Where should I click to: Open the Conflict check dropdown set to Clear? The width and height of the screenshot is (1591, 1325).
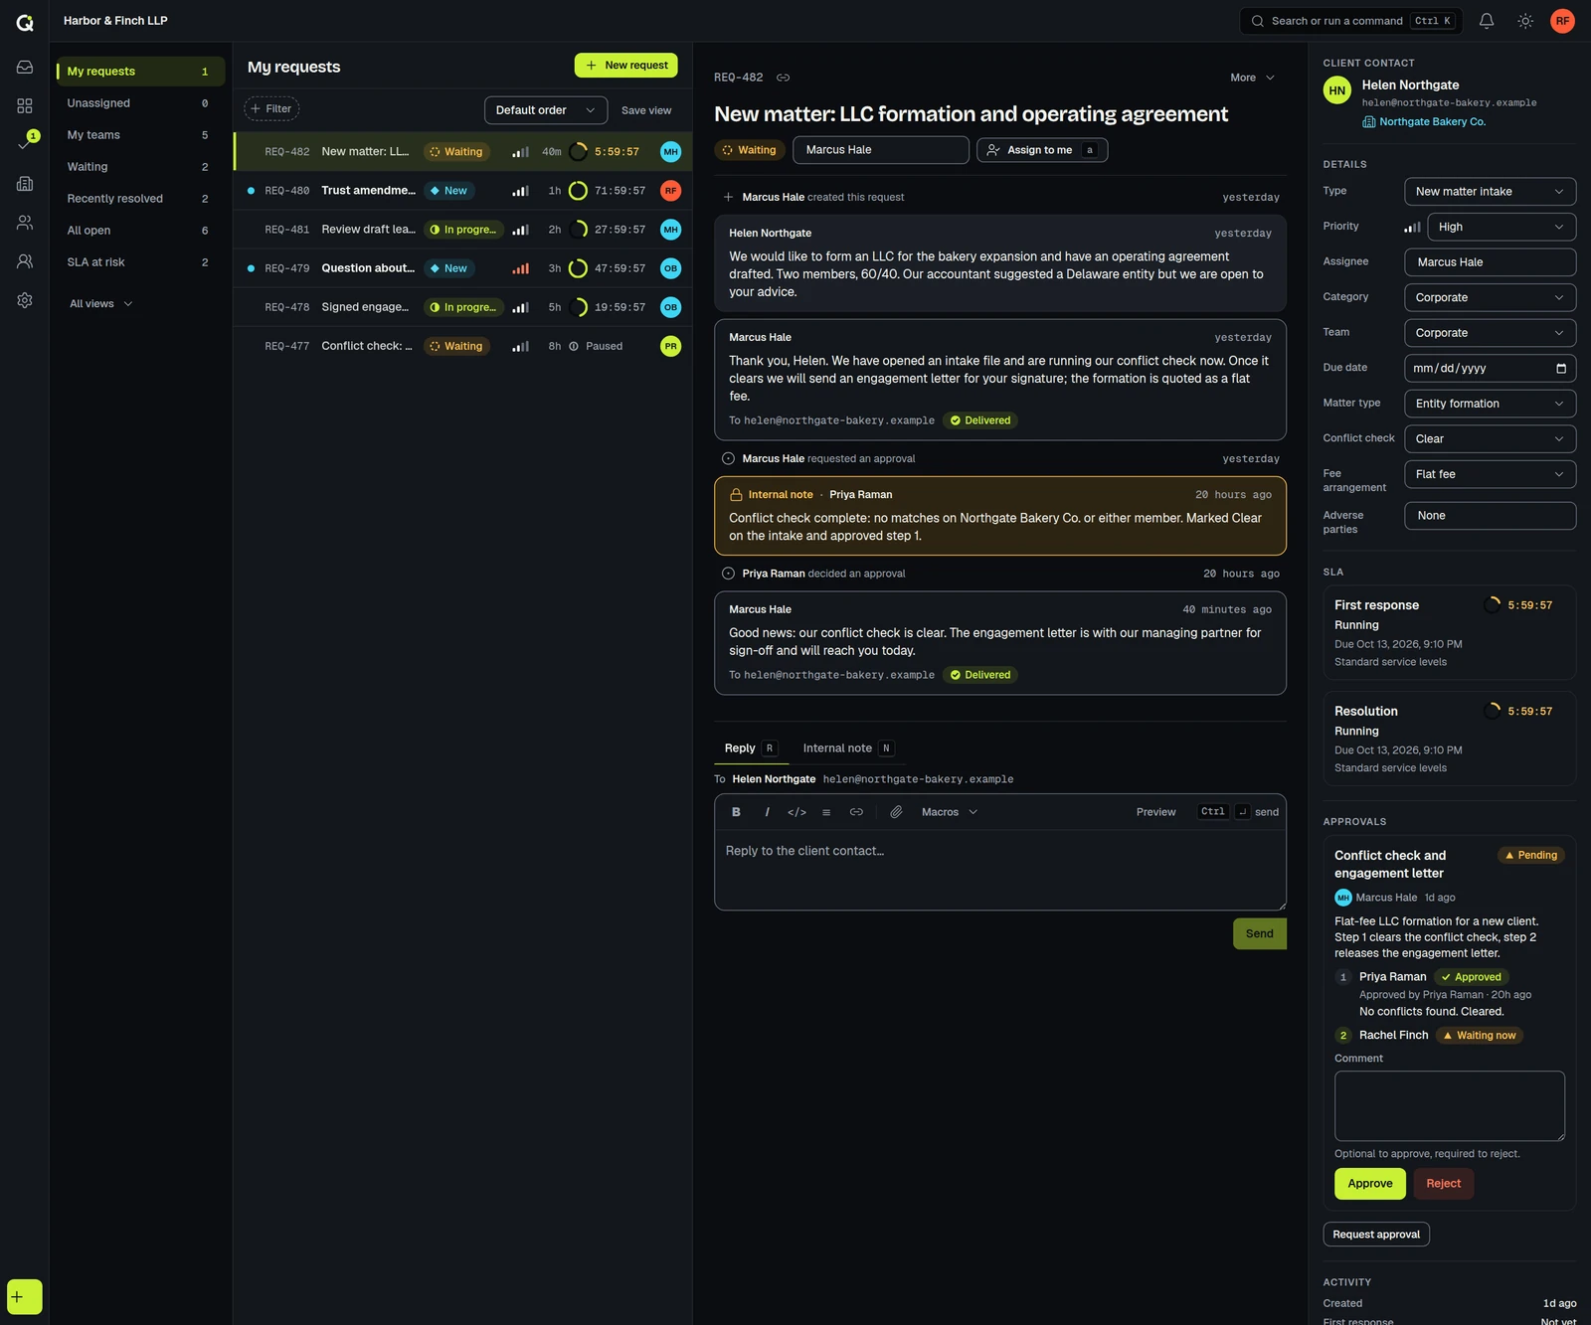pos(1490,438)
